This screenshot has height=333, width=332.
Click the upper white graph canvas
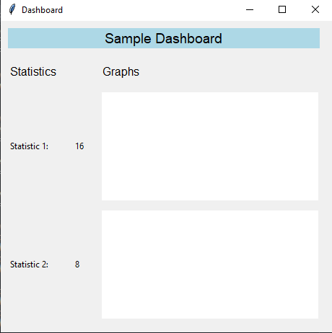click(x=210, y=146)
